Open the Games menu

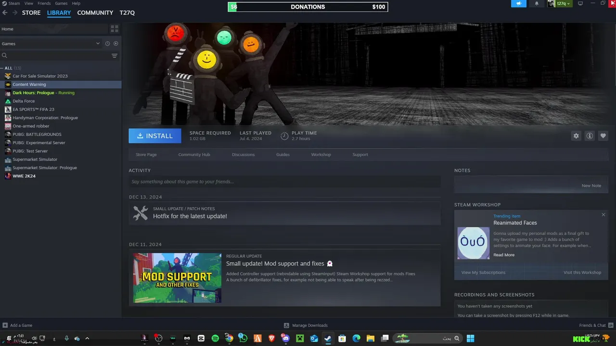(61, 3)
